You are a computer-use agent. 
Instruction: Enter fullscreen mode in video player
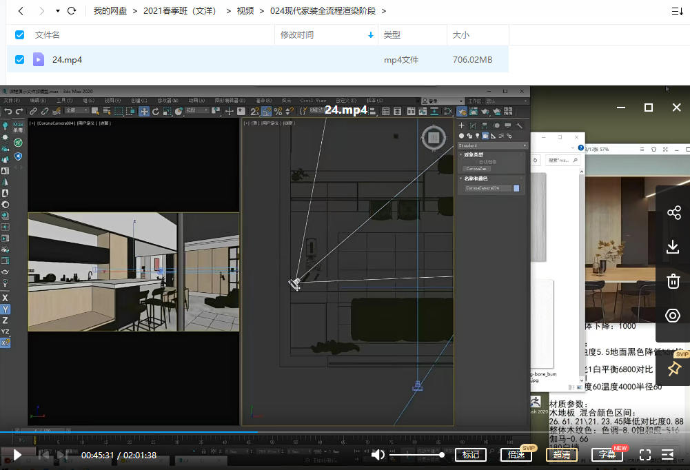tap(645, 455)
